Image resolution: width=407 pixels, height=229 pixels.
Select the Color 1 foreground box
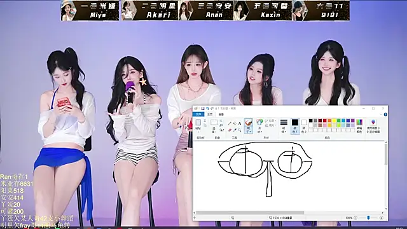pos(295,127)
